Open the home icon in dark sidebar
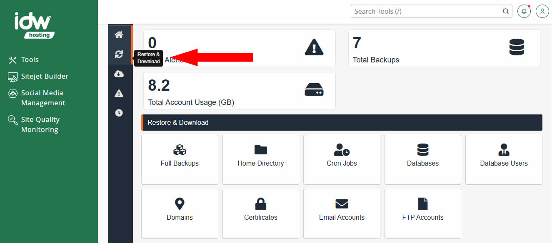This screenshot has height=243, width=552. coord(119,35)
